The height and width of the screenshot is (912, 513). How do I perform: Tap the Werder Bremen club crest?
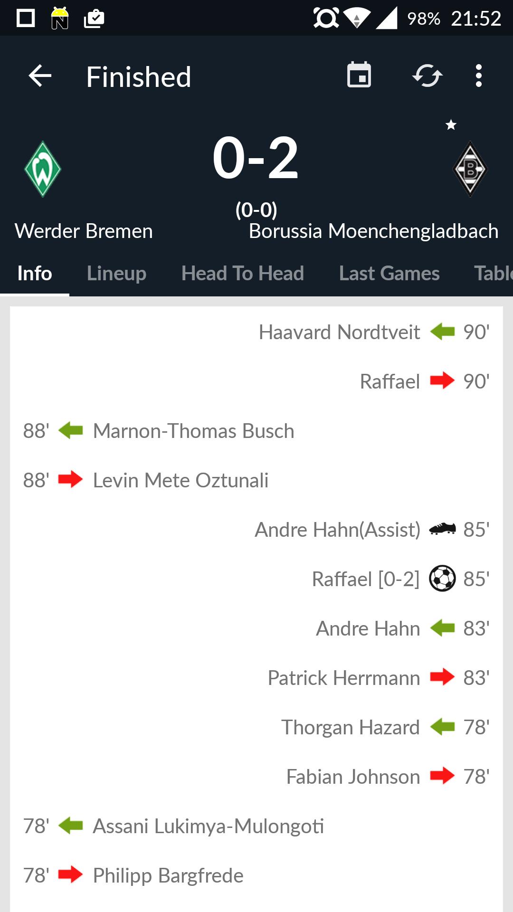point(43,170)
